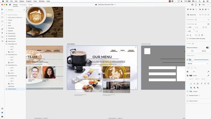Select the miter join icon

click(191, 87)
